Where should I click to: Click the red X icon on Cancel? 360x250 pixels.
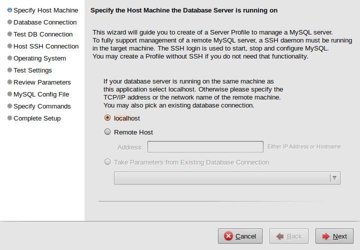(x=228, y=236)
